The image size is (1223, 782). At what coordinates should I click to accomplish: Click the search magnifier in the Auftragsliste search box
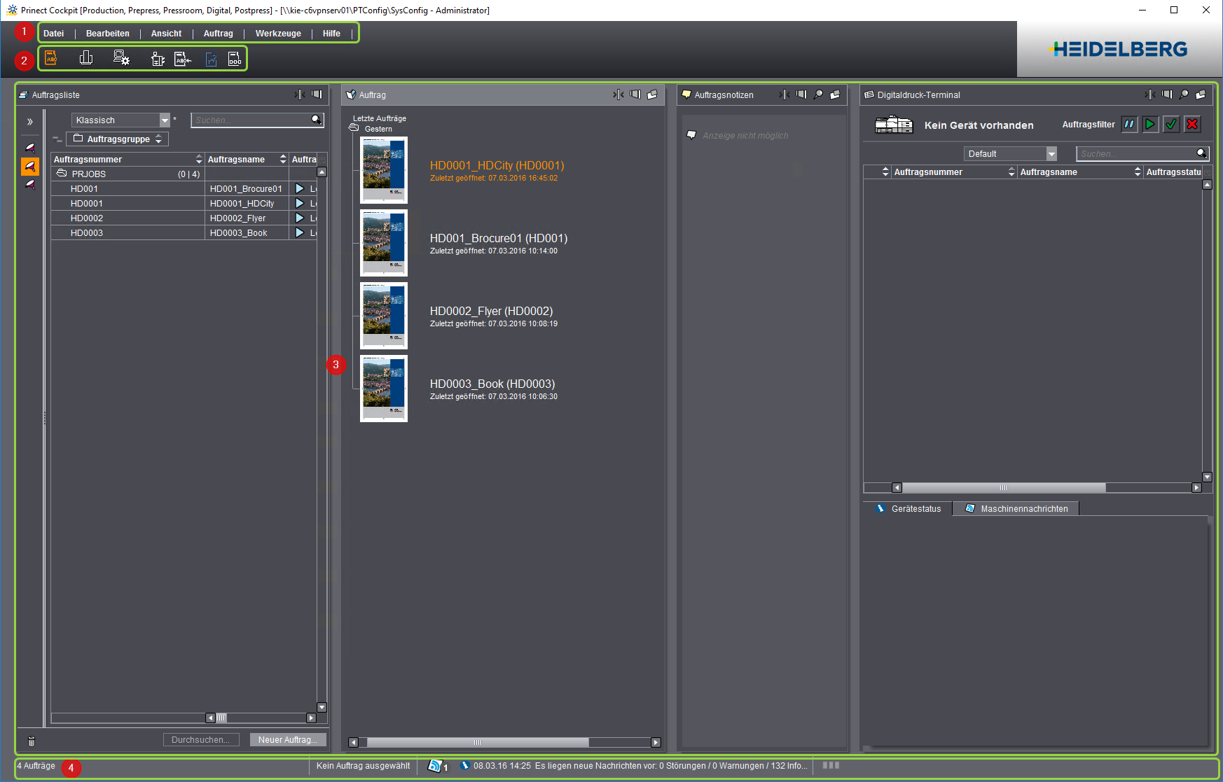click(x=317, y=120)
